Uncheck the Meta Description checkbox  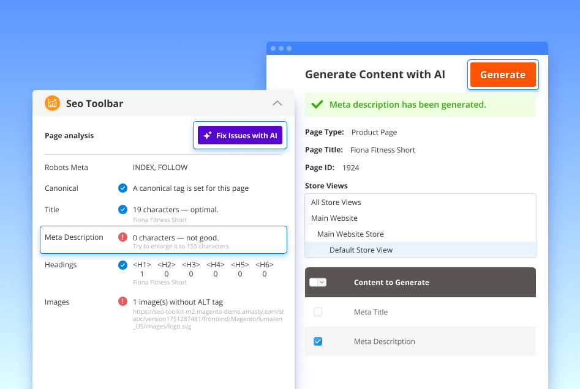pos(318,341)
